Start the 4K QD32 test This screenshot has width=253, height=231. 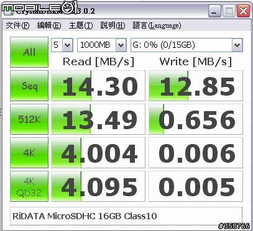coord(29,186)
